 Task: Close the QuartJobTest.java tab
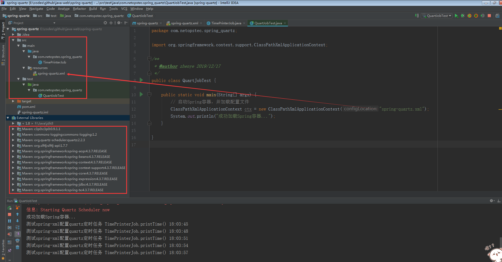(285, 23)
